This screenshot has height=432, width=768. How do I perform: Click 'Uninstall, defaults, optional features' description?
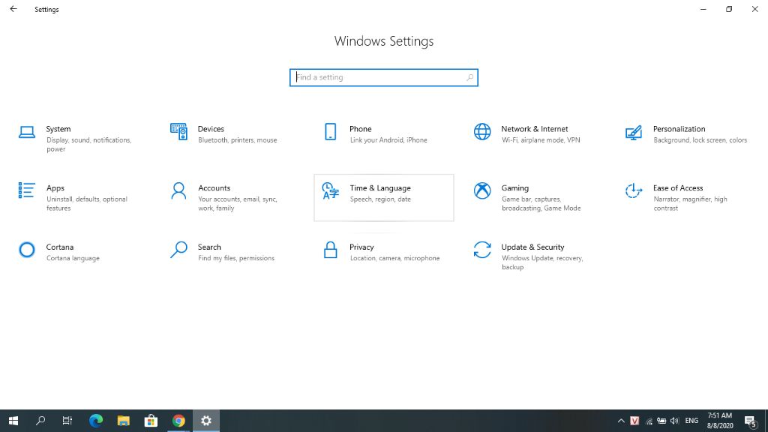pyautogui.click(x=87, y=204)
